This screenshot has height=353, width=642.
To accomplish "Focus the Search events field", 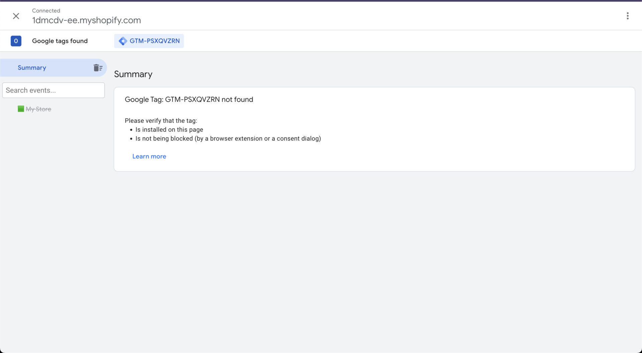I will click(x=53, y=90).
